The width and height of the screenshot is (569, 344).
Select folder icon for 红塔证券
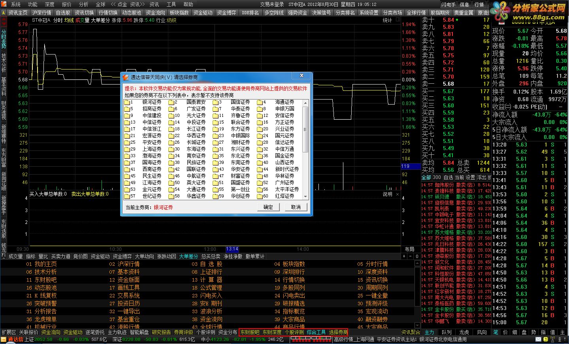[x=260, y=196]
